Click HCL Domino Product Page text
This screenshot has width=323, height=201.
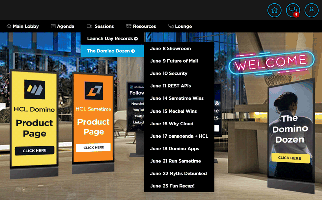[x=34, y=128]
